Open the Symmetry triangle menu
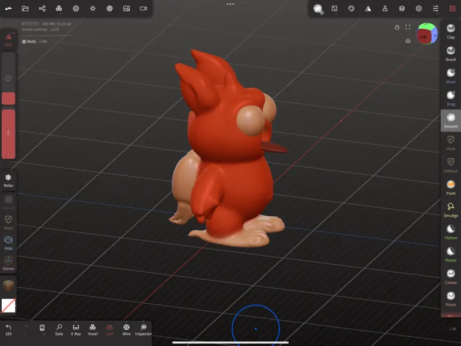The width and height of the screenshot is (461, 346). (x=368, y=9)
